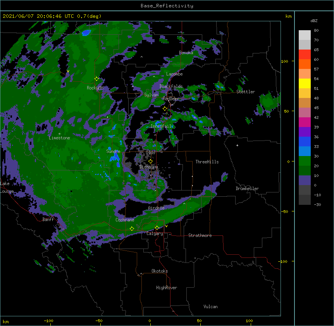This screenshot has width=334, height=326.
Task: Click the Limestone label
Action: pyautogui.click(x=59, y=138)
